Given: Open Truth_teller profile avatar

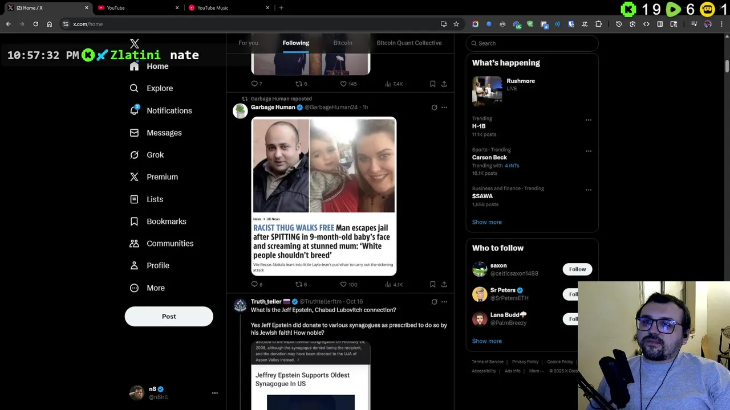Looking at the screenshot, I should [x=241, y=306].
